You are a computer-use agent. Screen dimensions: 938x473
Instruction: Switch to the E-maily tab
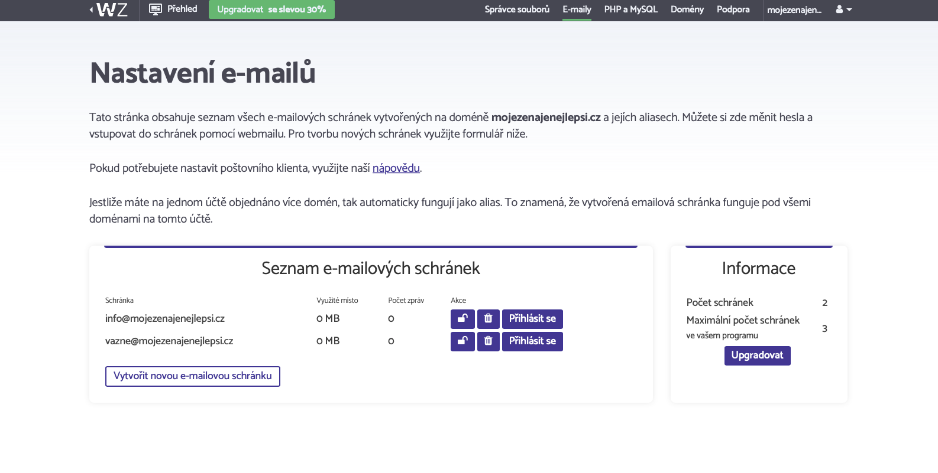click(577, 9)
